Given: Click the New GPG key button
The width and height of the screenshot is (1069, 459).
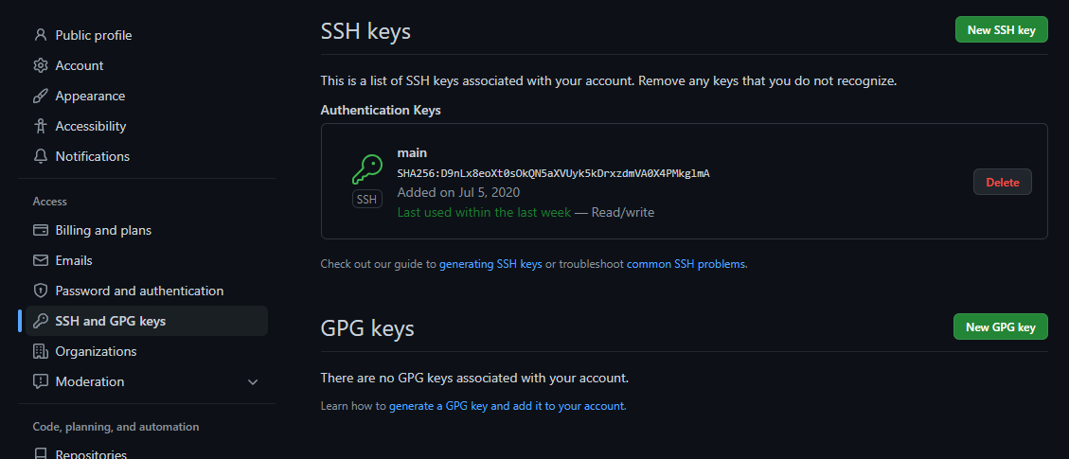Looking at the screenshot, I should [x=1000, y=327].
